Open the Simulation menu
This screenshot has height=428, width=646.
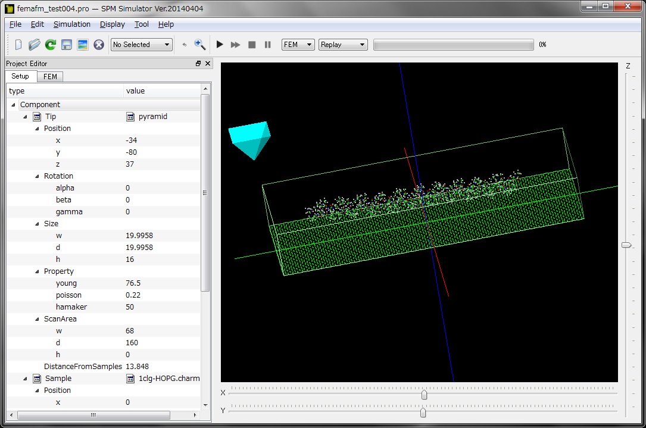[72, 24]
